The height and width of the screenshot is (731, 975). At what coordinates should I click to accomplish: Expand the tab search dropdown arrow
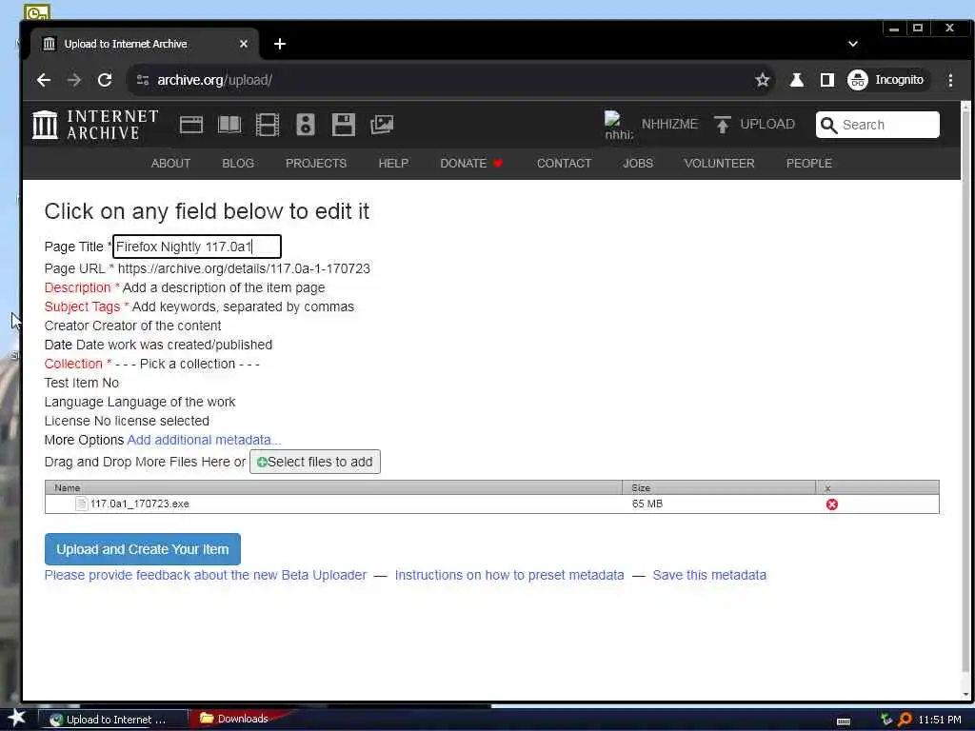[853, 44]
